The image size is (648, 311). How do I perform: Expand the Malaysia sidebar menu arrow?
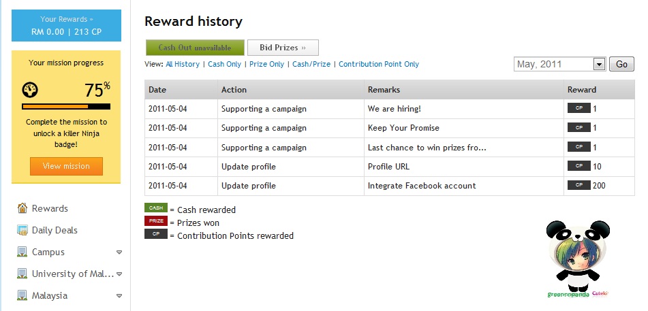click(119, 295)
